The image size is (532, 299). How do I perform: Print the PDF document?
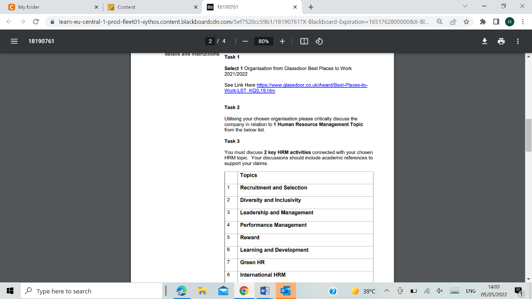501,41
